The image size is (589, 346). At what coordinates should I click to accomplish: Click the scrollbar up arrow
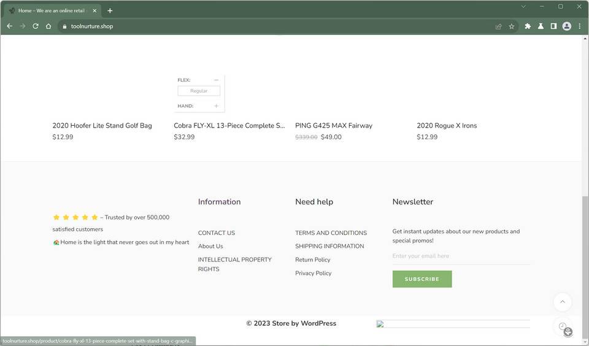pyautogui.click(x=585, y=38)
